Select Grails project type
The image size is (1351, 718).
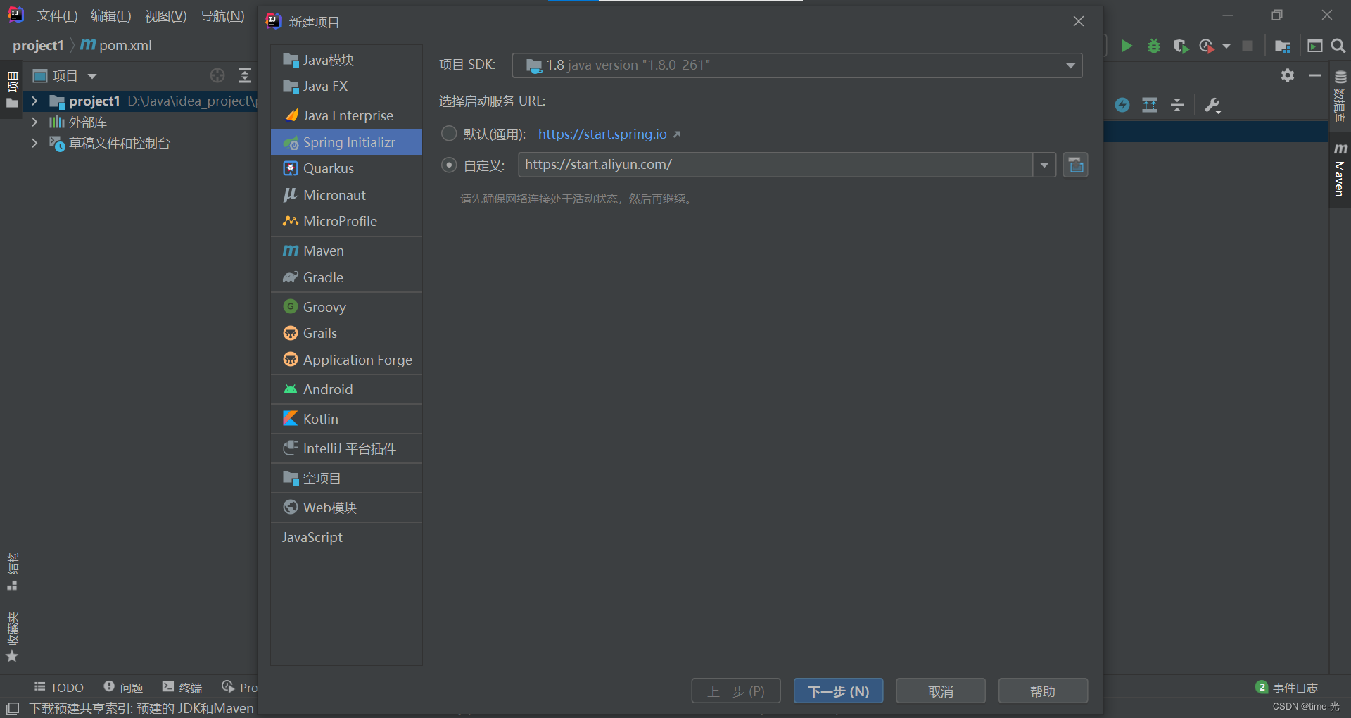(346, 333)
